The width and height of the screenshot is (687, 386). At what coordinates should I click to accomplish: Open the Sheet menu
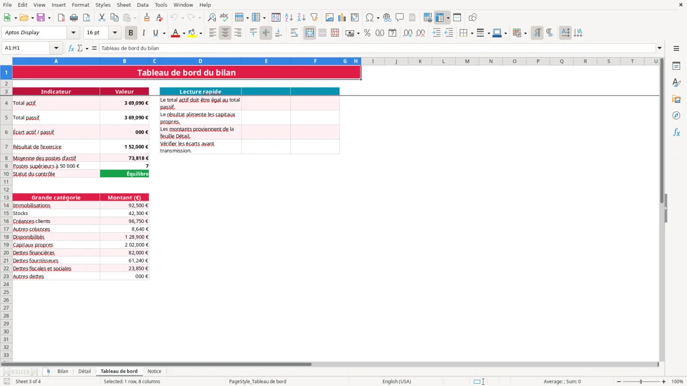coord(124,5)
